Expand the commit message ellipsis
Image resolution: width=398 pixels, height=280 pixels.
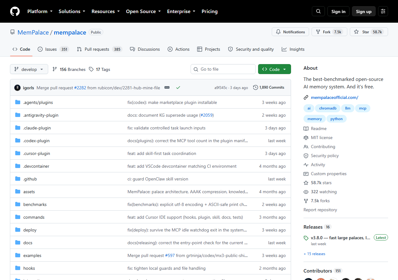pyautogui.click(x=167, y=88)
